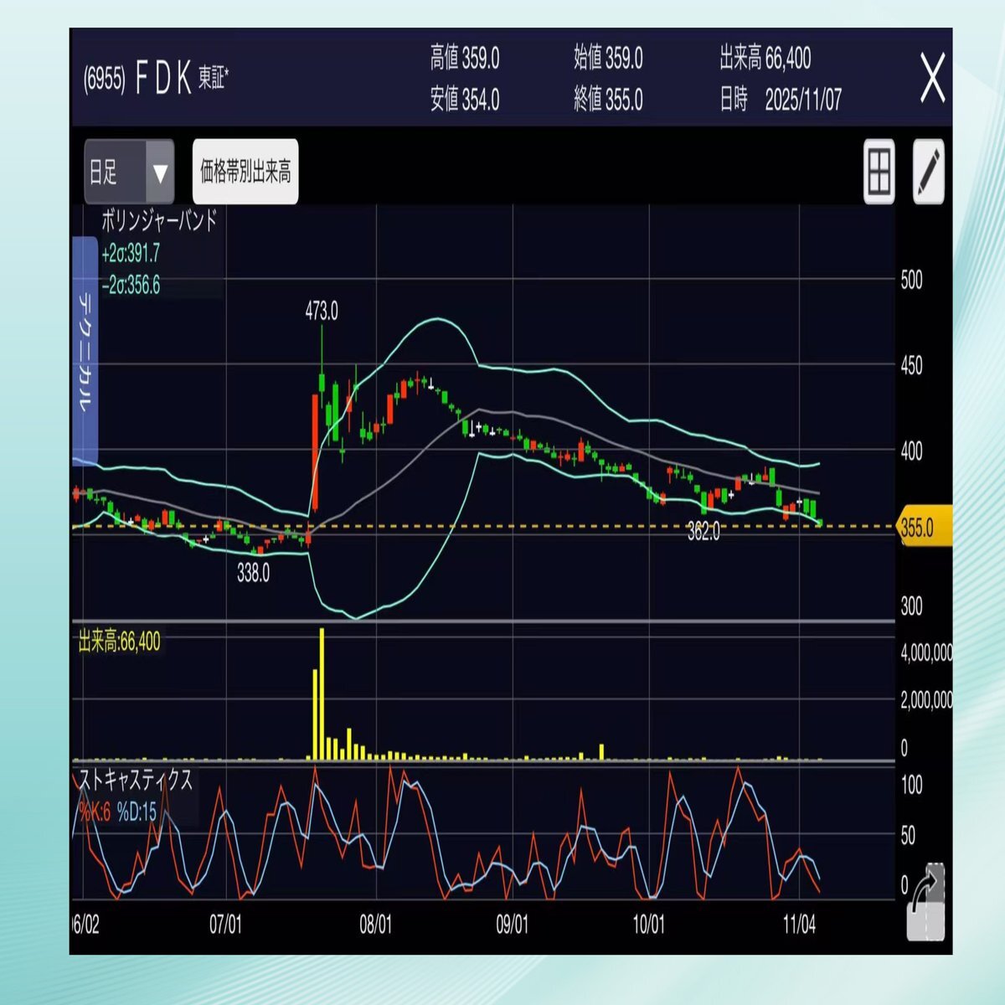Click the 日時 2025/11/07 date
The height and width of the screenshot is (1005, 1005).
pyautogui.click(x=781, y=100)
